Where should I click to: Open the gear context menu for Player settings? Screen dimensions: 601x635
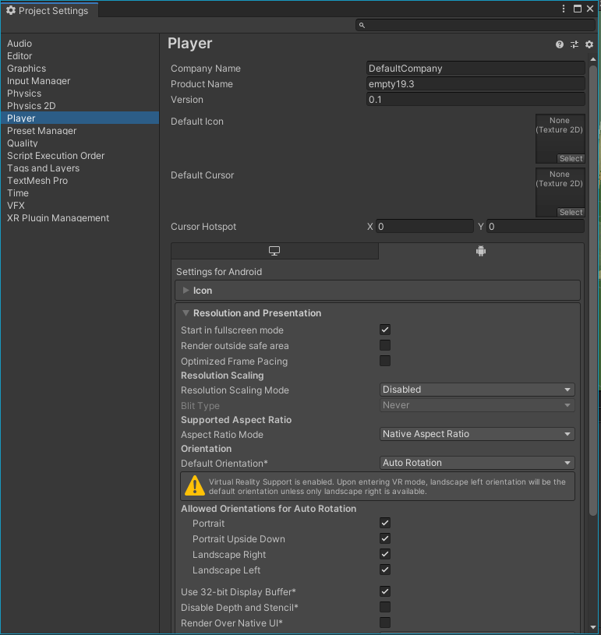(589, 44)
